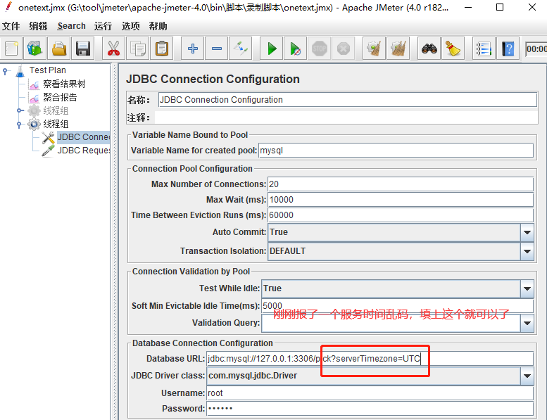547x420 pixels.
Task: Expand all nodes with plus icon
Action: 193,49
